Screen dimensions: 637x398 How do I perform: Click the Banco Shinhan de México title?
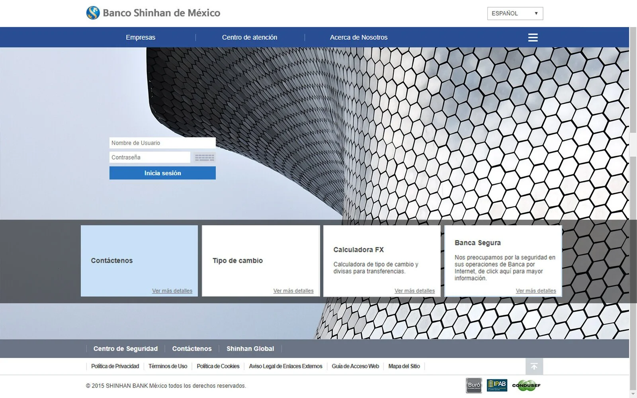tap(161, 13)
